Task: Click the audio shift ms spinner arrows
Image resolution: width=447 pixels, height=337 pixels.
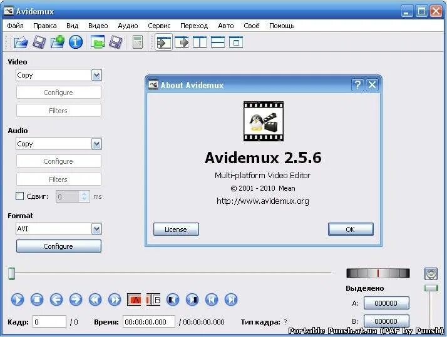Action: pos(84,196)
